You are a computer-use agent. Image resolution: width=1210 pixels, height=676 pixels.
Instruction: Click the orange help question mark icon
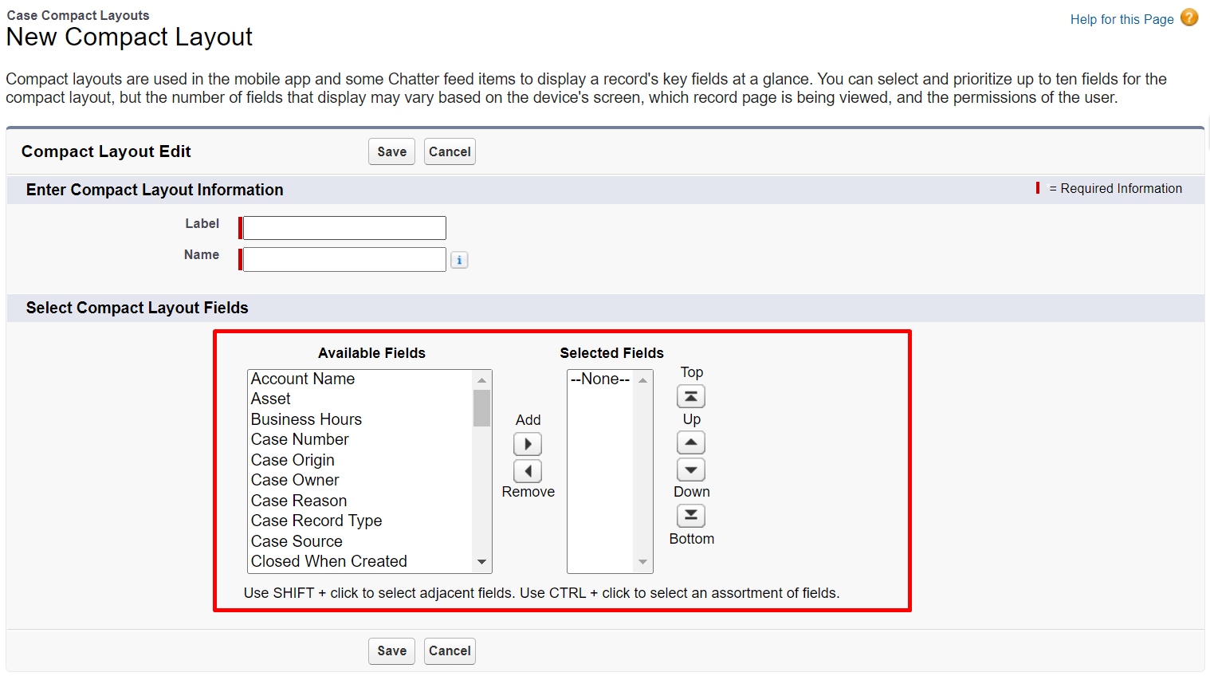[x=1188, y=17]
